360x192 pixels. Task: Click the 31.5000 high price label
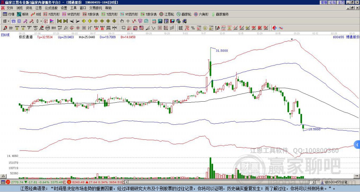tap(222, 50)
